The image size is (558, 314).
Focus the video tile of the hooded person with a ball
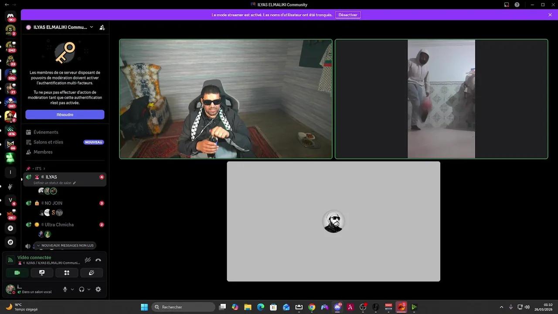(441, 99)
